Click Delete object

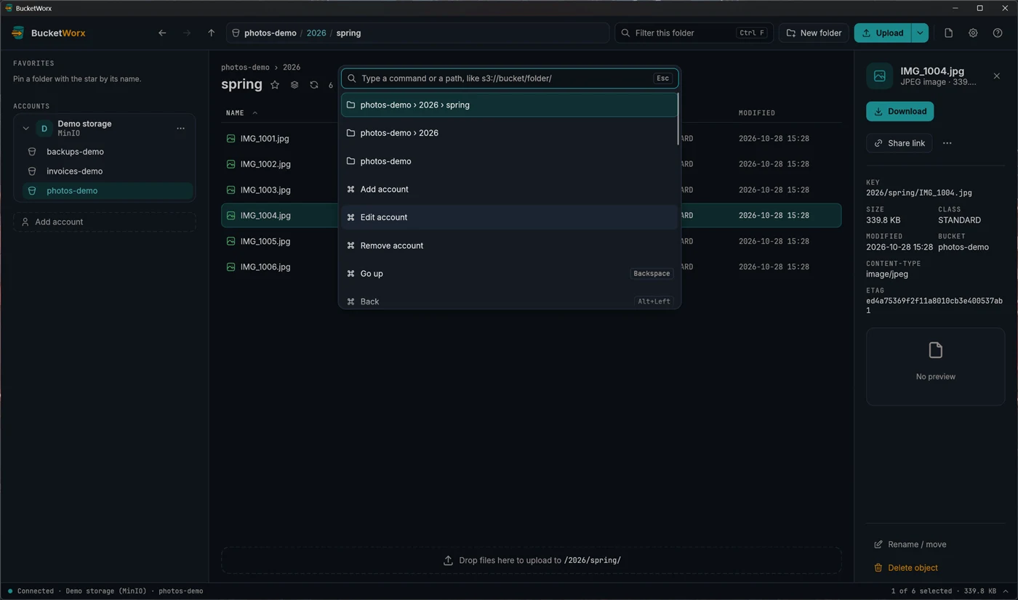(905, 567)
